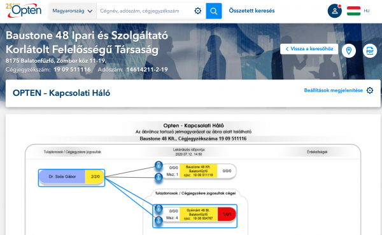Screen dimensions: 382x235
Task: Click the Hungarian flag language icon
Action: coord(353,11)
